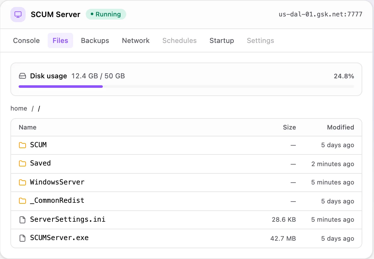Click the 12.4 GB / 50 GB text
The width and height of the screenshot is (374, 259).
click(98, 76)
